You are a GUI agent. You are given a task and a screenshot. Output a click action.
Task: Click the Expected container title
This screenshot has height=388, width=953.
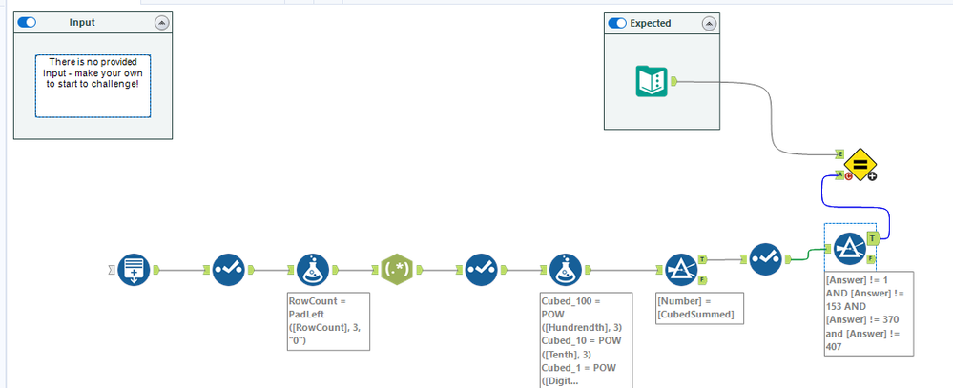651,23
